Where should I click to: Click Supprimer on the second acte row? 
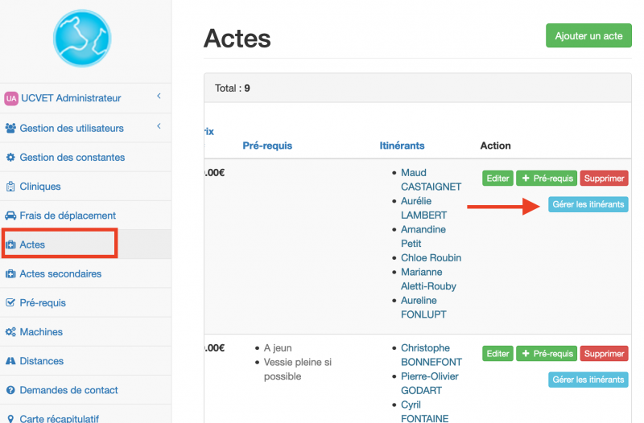click(604, 354)
